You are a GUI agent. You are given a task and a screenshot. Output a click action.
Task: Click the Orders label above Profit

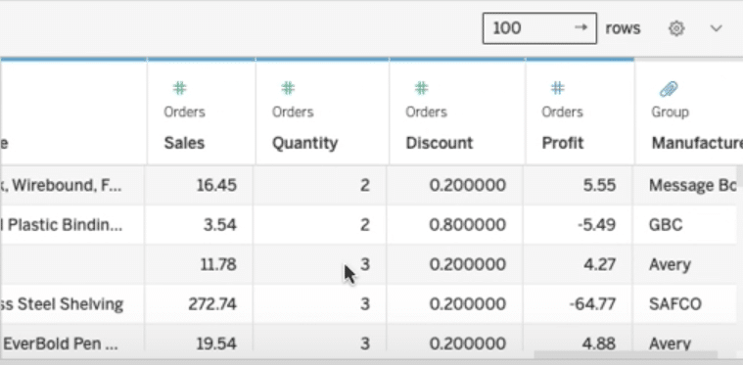pos(563,113)
